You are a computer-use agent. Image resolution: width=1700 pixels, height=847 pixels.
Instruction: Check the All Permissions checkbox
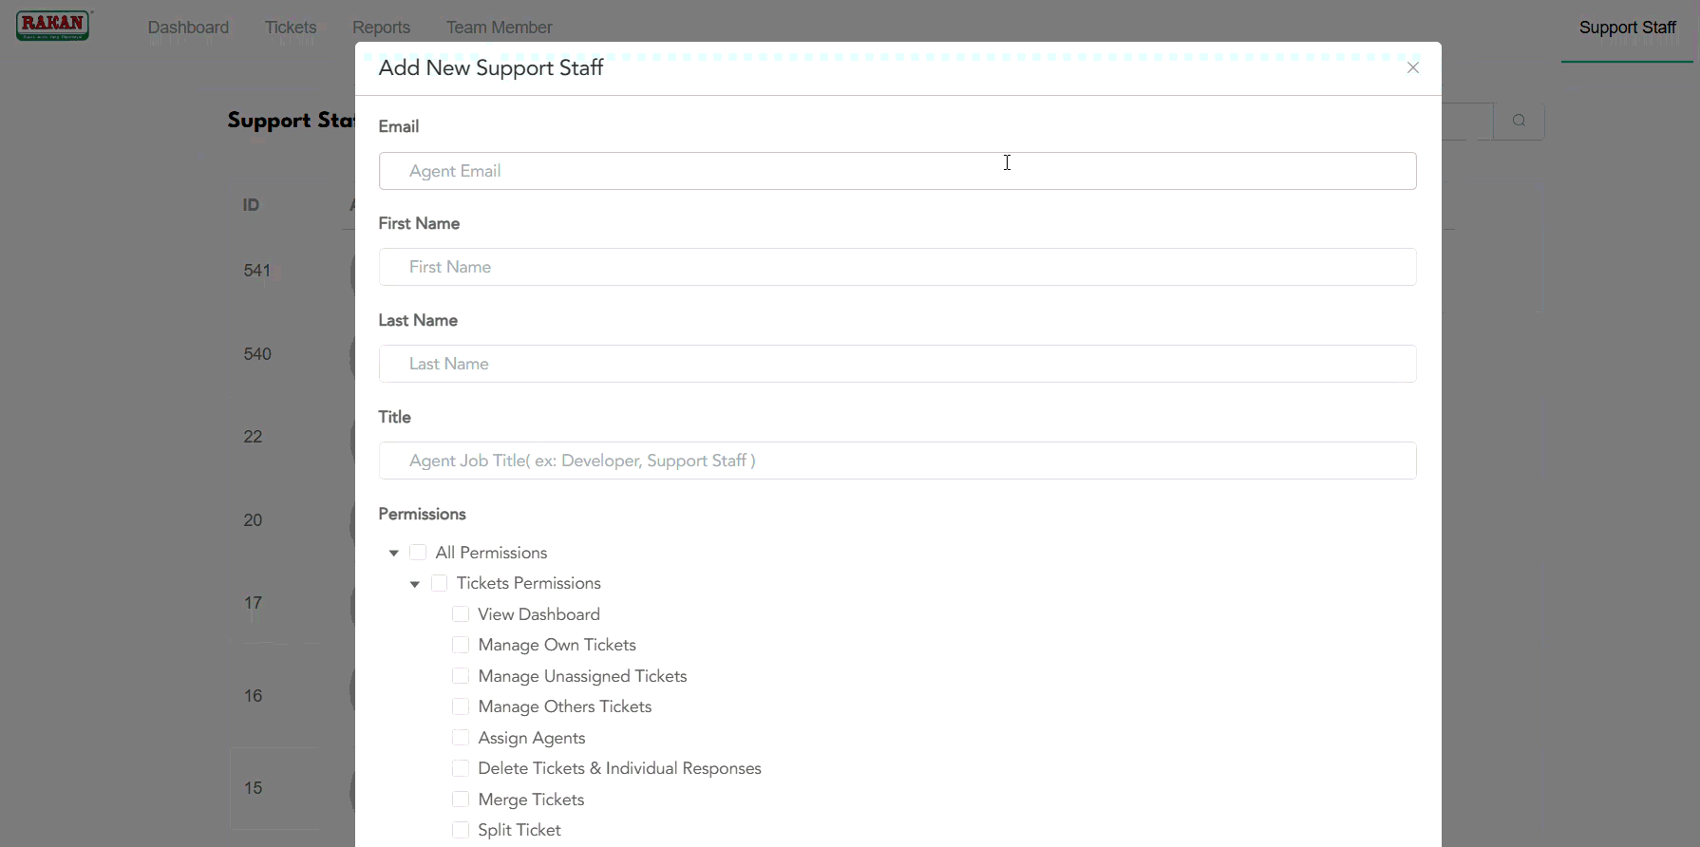pyautogui.click(x=418, y=553)
